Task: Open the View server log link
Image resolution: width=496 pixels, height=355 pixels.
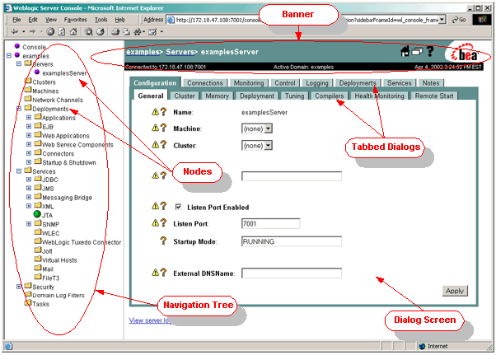Action: pos(150,320)
